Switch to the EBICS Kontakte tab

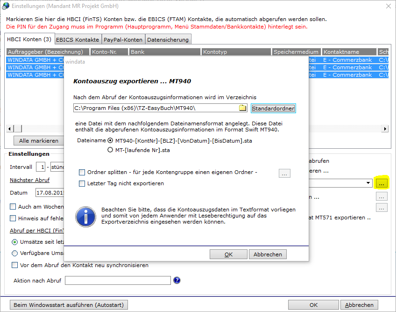[78, 40]
